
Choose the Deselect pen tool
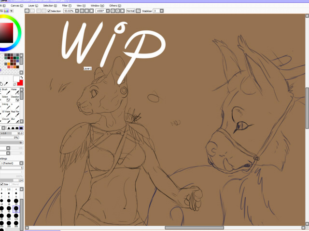[x=15, y=99]
